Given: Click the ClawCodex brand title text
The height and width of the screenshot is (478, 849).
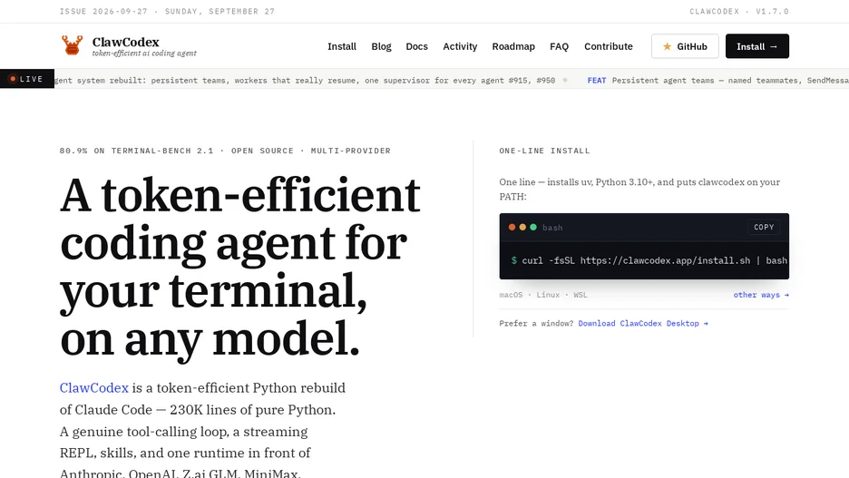Looking at the screenshot, I should click(x=125, y=42).
